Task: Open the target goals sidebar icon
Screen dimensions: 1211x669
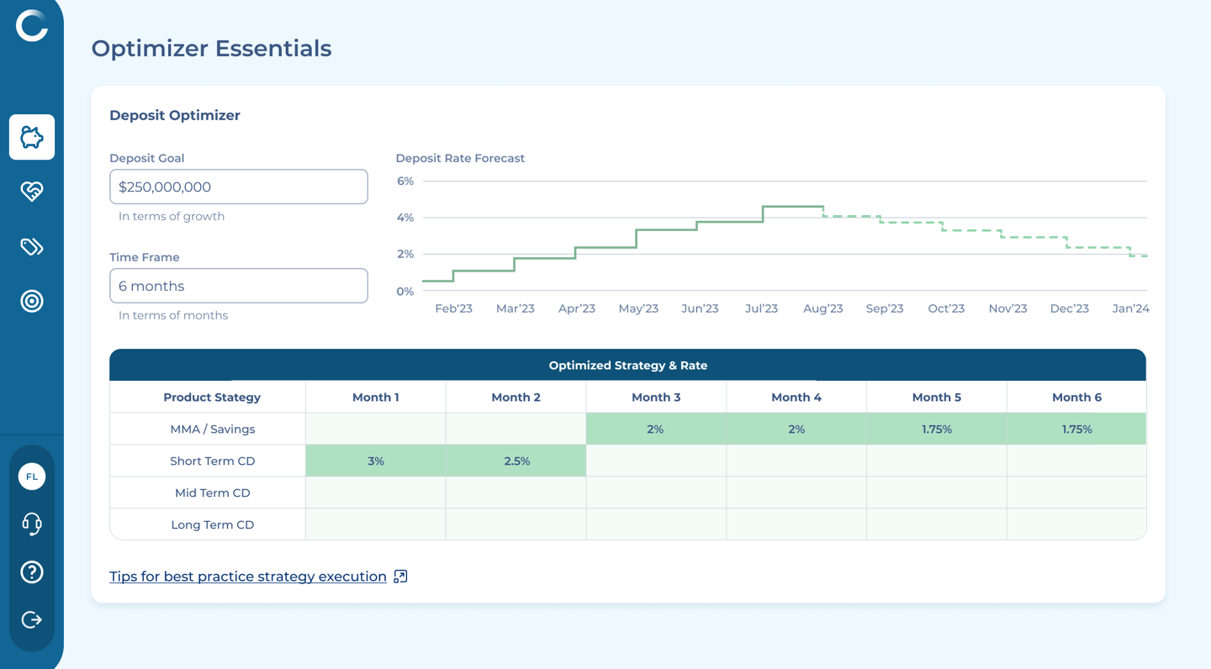Action: pos(32,301)
